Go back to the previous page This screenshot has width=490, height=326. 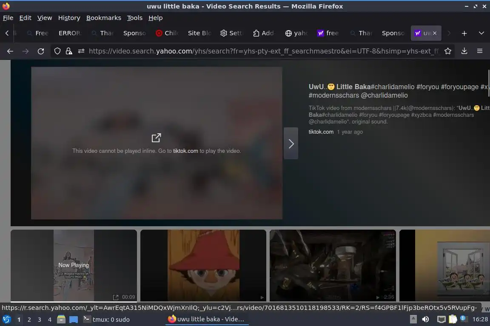pos(10,51)
